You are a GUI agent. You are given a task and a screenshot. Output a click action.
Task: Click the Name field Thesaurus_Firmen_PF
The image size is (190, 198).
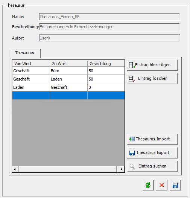(109, 17)
